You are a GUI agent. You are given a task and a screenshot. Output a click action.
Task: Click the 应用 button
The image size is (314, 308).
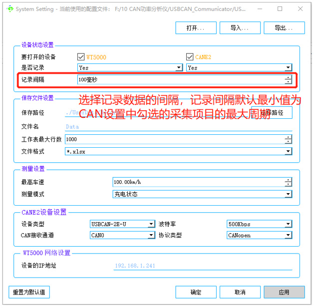pos(284,292)
